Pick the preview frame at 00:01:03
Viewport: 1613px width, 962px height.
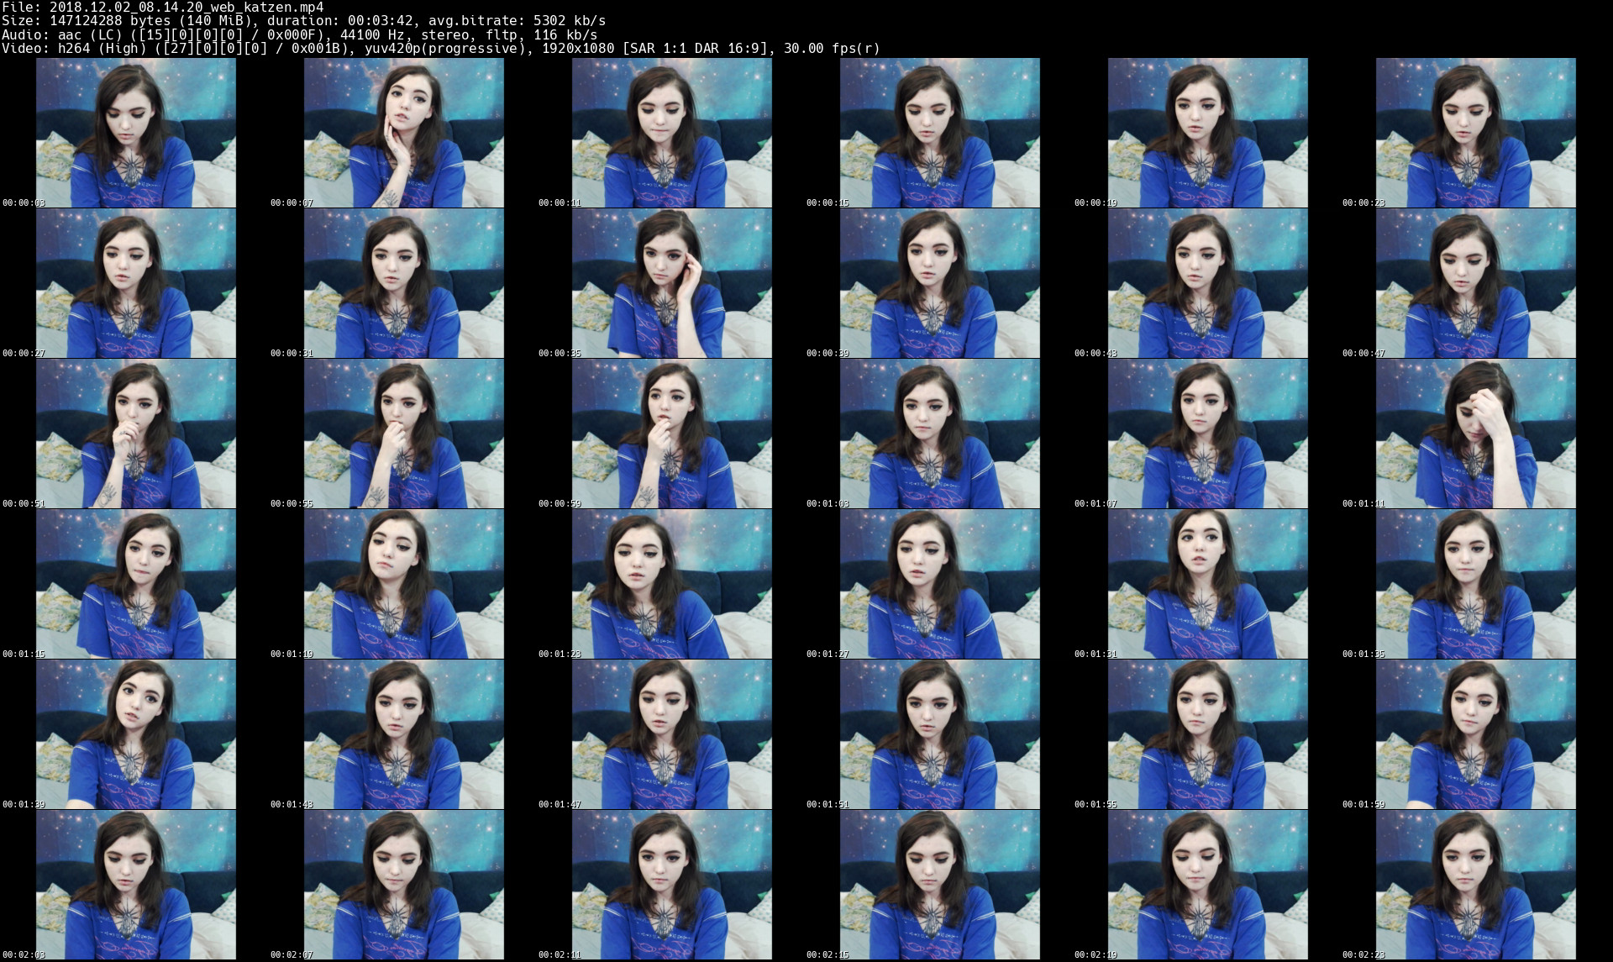[940, 434]
